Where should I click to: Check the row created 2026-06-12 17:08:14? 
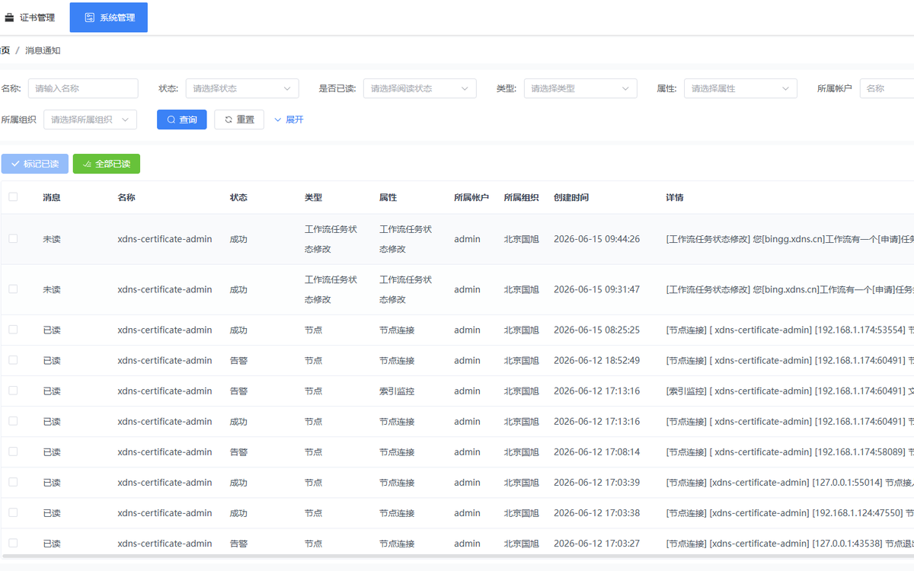click(13, 451)
